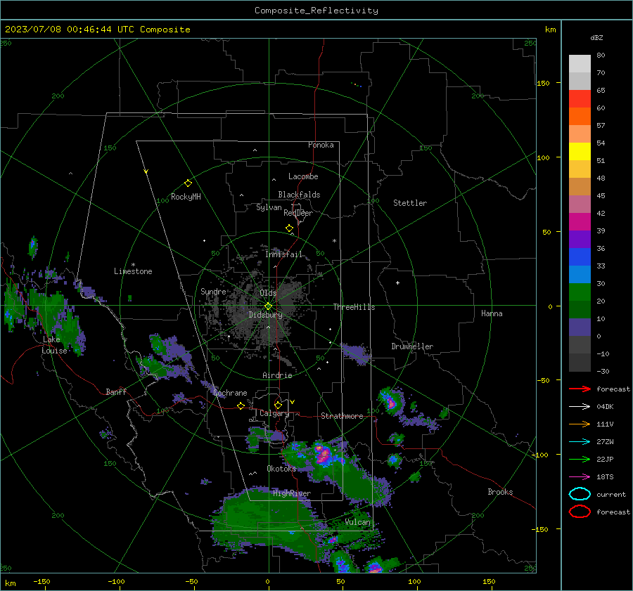Click the magenta 18TS arrow icon

pos(580,477)
